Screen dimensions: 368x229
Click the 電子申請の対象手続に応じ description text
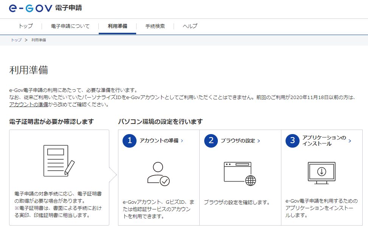point(58,205)
